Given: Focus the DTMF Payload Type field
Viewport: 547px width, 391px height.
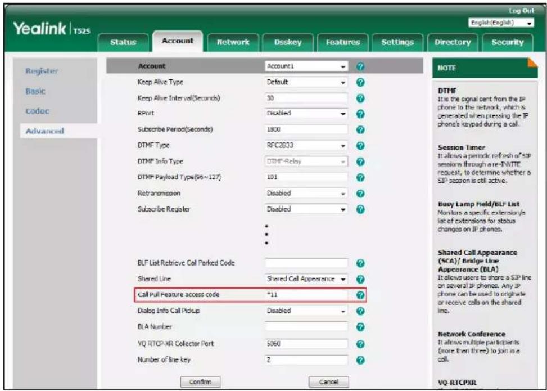Looking at the screenshot, I should (306, 177).
